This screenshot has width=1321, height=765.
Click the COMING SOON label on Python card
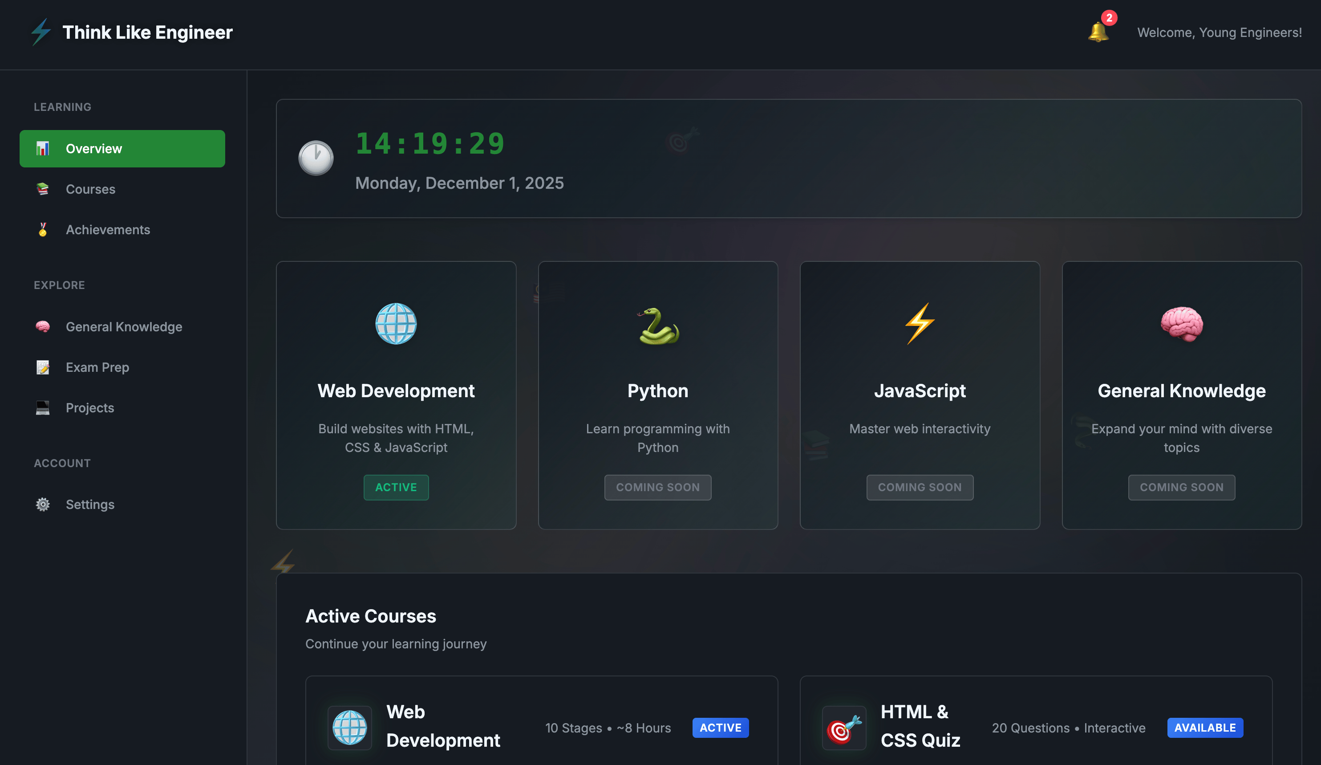tap(658, 487)
